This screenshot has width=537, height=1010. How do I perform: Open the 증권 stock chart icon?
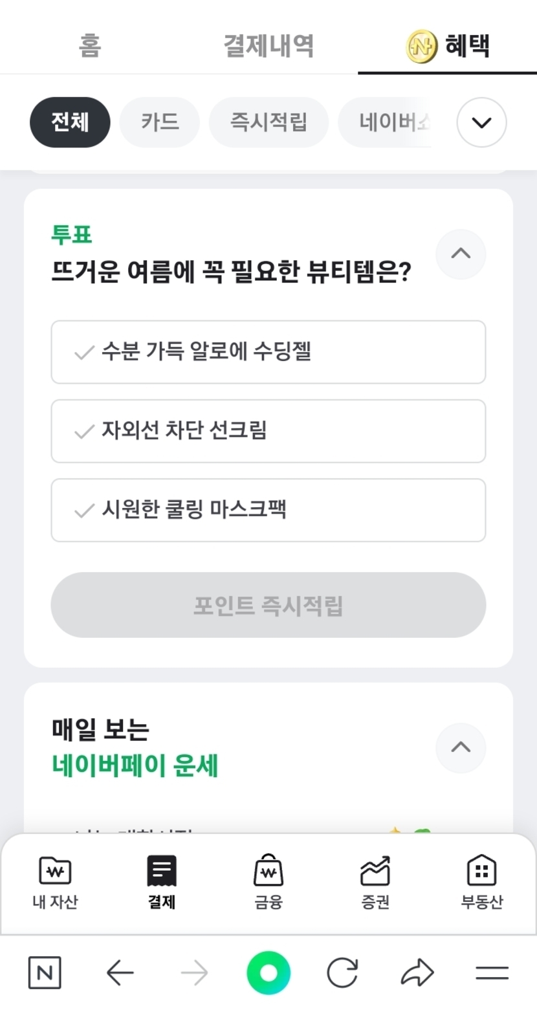click(375, 872)
